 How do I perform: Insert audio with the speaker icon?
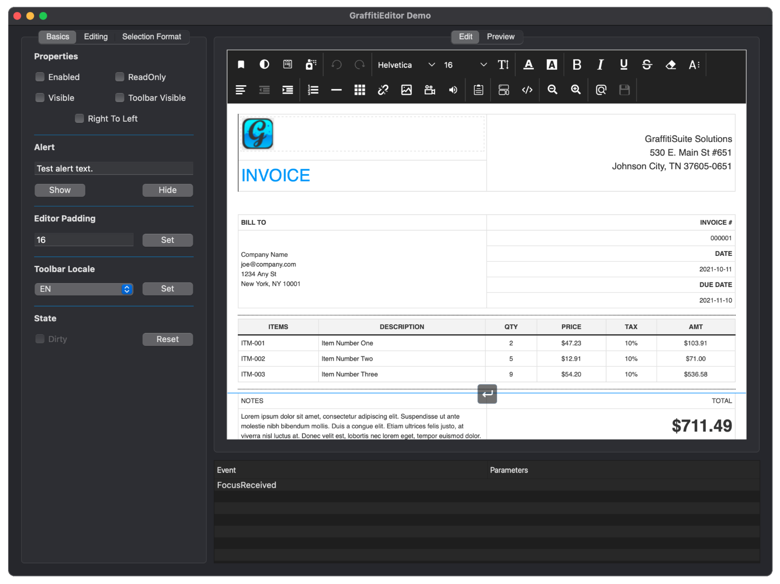click(453, 90)
